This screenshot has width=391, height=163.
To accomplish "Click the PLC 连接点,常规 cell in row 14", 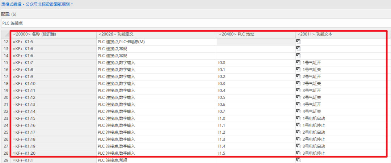I will (x=157, y=56).
